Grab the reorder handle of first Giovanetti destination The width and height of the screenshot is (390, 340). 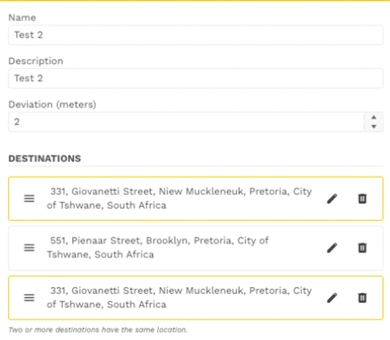click(x=29, y=199)
